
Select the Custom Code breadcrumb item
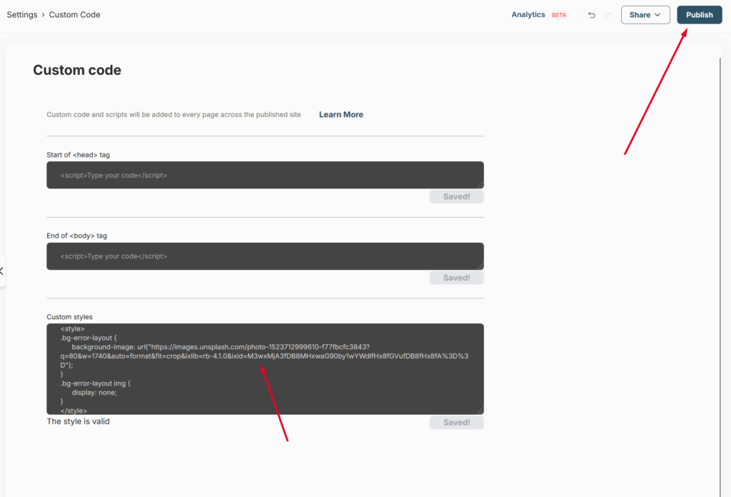74,15
